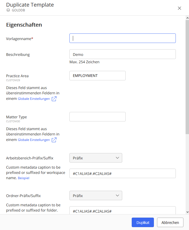Click the vertical scrollbar thumb

click(187, 76)
